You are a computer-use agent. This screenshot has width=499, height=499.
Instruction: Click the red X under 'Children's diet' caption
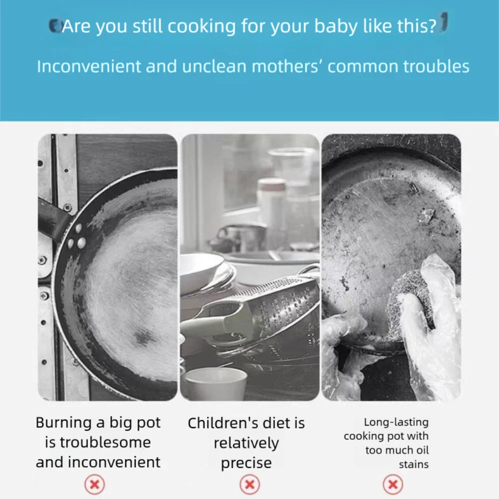coord(249,485)
